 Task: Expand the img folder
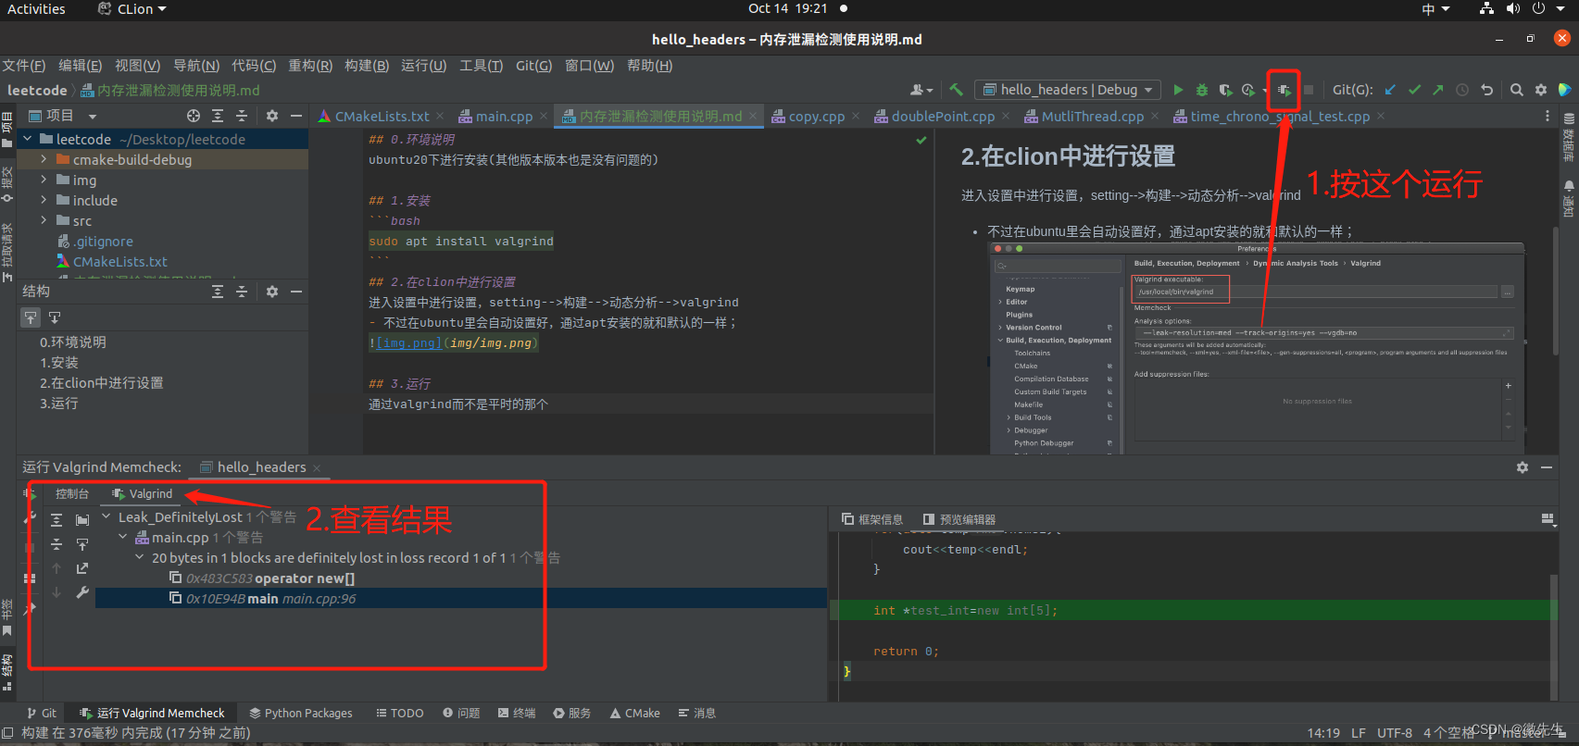click(x=44, y=180)
